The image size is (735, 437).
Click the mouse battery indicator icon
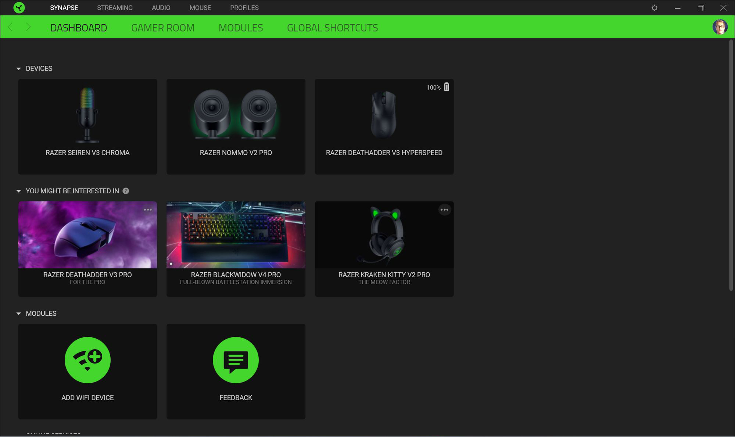(446, 87)
